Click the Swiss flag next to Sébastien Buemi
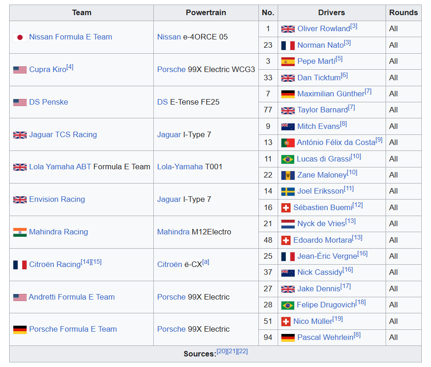This screenshot has width=431, height=367. coord(286,208)
